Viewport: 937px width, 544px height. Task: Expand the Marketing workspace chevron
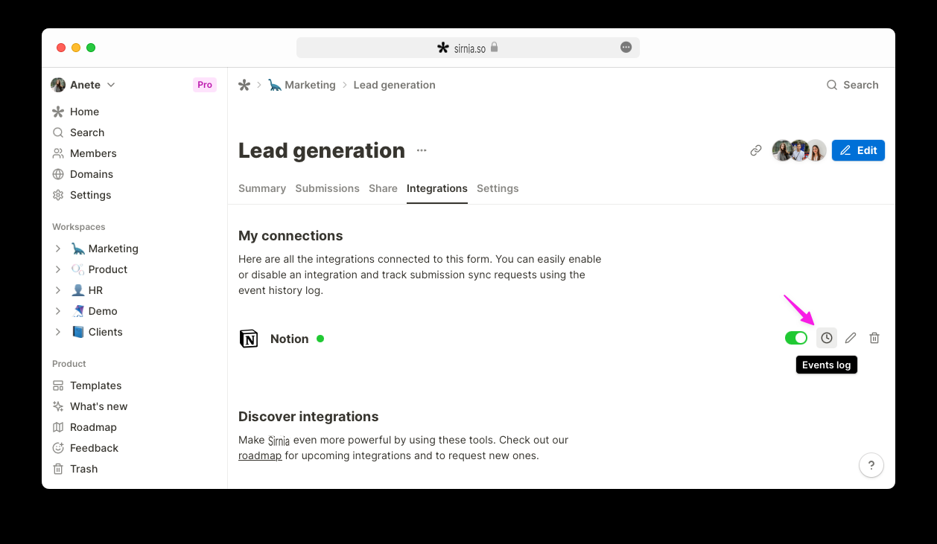pos(58,249)
